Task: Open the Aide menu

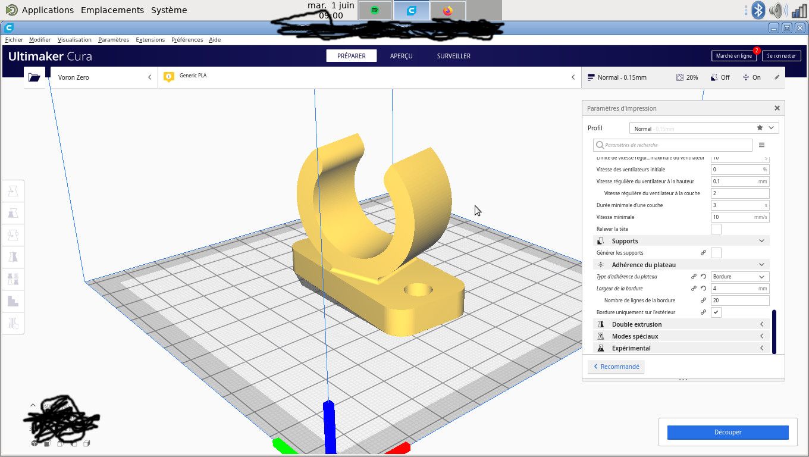Action: coord(215,40)
